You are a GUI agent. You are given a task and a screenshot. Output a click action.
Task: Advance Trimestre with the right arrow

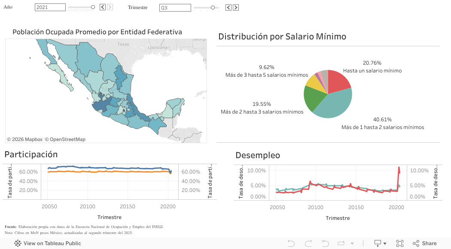coord(236,8)
